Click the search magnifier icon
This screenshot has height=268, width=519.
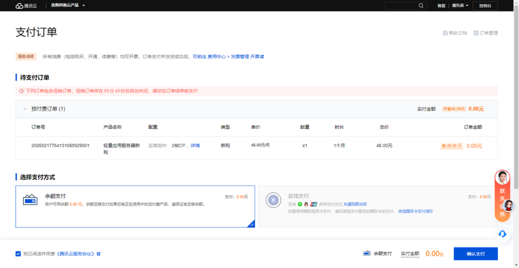click(421, 6)
